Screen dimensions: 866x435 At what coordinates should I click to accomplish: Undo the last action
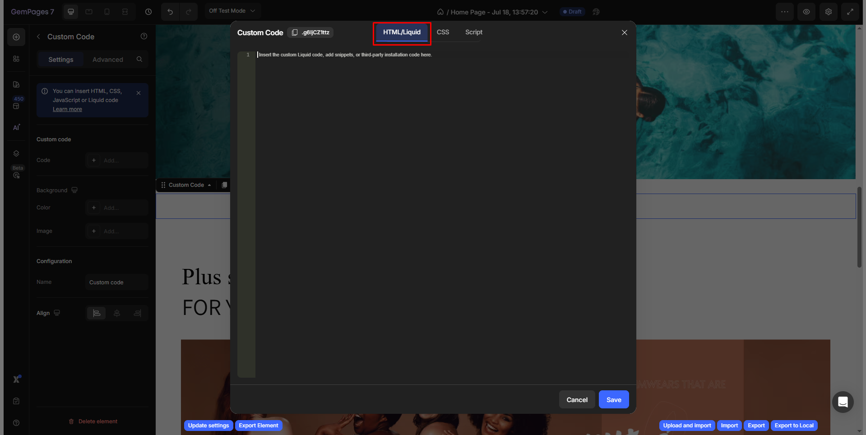(x=170, y=12)
